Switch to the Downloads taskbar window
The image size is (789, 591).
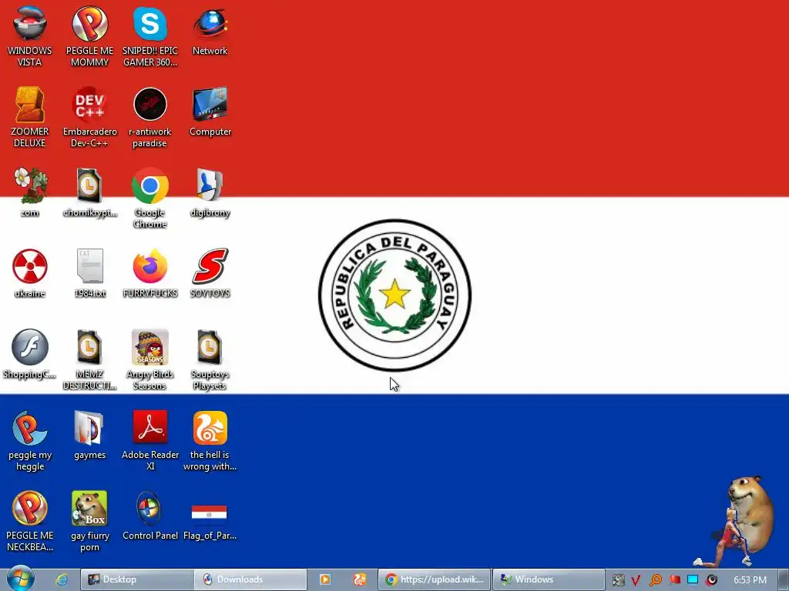250,579
